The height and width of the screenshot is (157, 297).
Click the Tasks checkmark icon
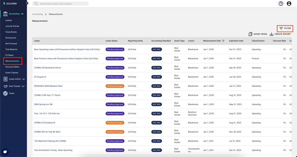click(5, 93)
